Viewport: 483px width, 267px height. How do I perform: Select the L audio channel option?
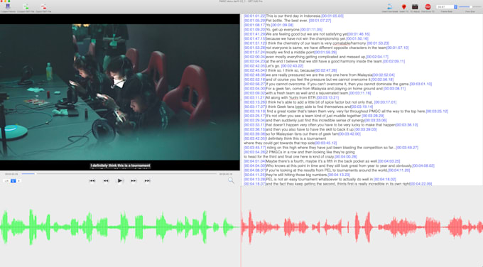click(x=13, y=181)
